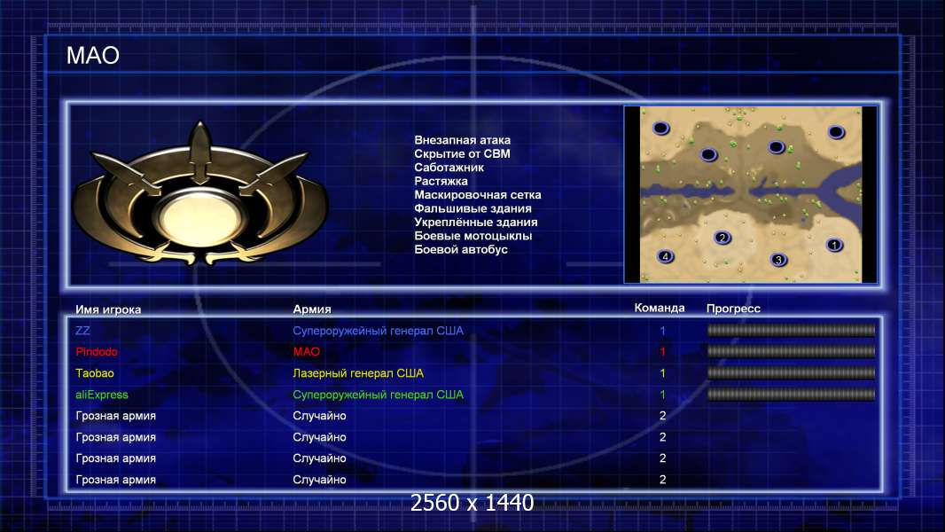Viewport: 945px width, 532px height.
Task: Click team number 1 in aliExpress's row
Action: pyautogui.click(x=662, y=395)
